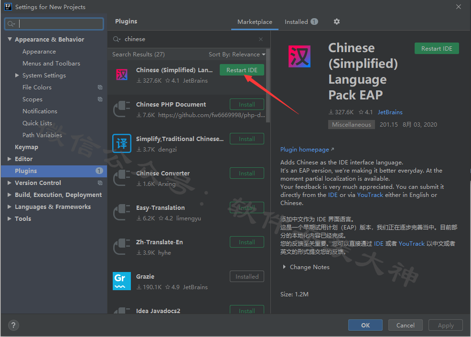Focus the plugin search field containing chinese
The height and width of the screenshot is (337, 471).
189,39
